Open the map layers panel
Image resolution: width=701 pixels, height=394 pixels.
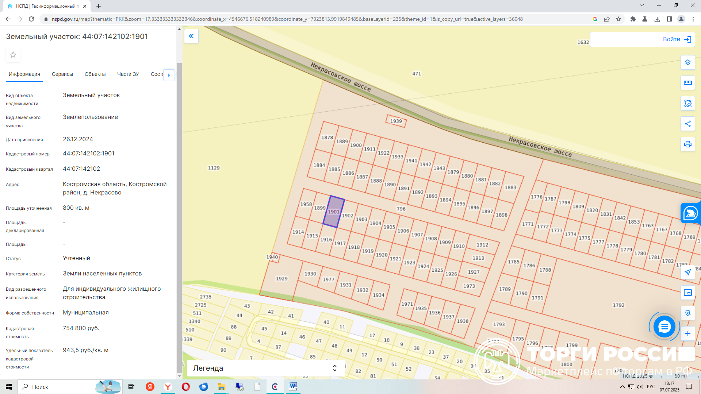pos(687,62)
